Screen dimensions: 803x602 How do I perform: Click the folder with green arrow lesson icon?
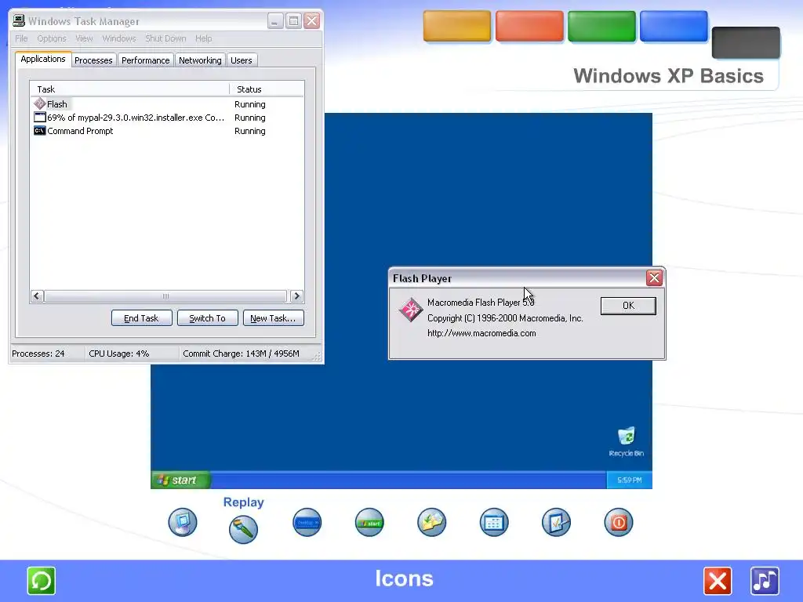(x=432, y=522)
